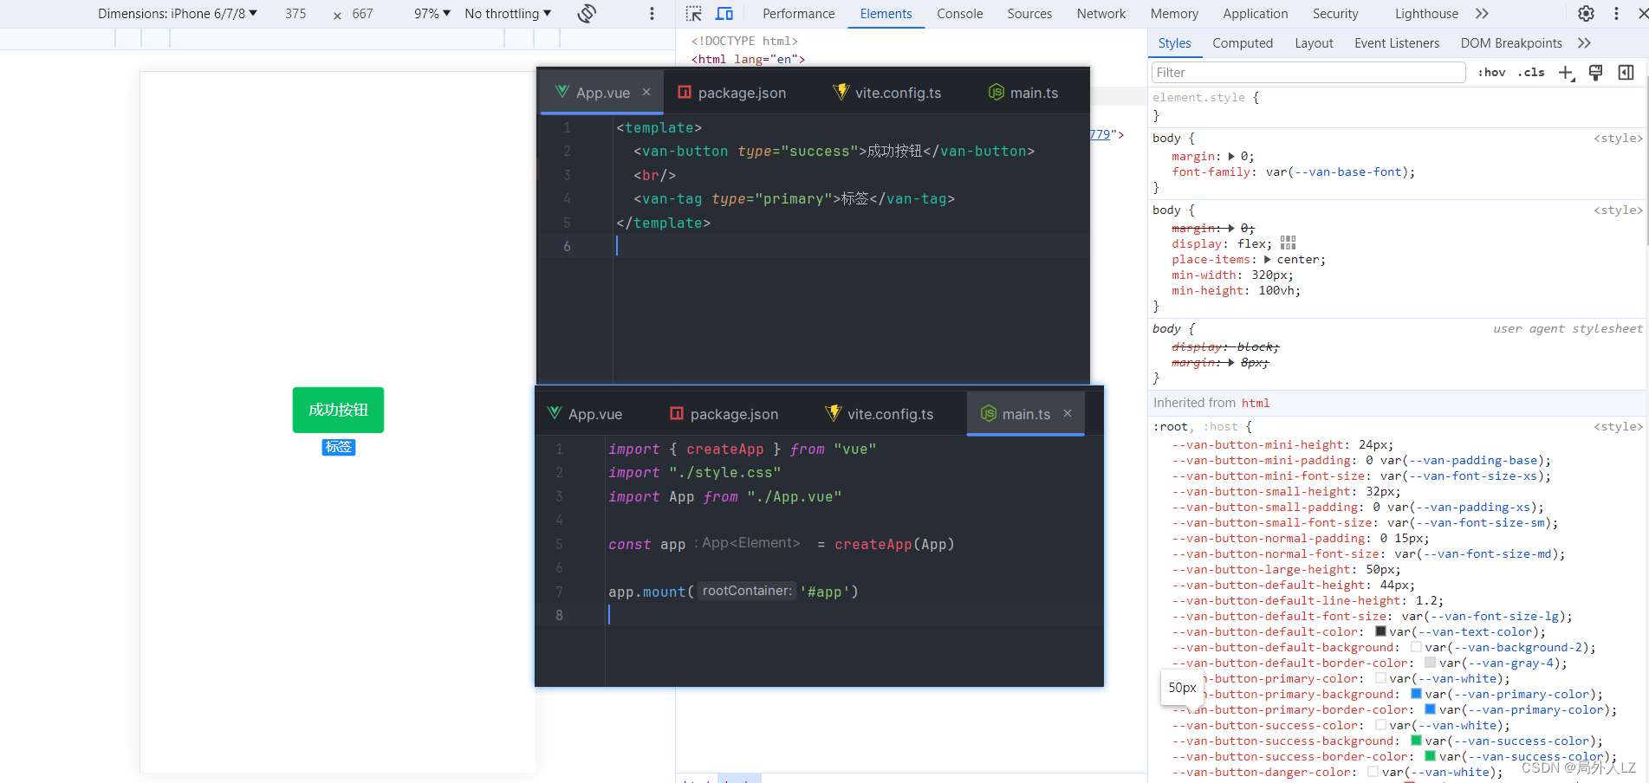Expand margin shorthand in first body rule
This screenshot has width=1649, height=783.
click(1231, 157)
